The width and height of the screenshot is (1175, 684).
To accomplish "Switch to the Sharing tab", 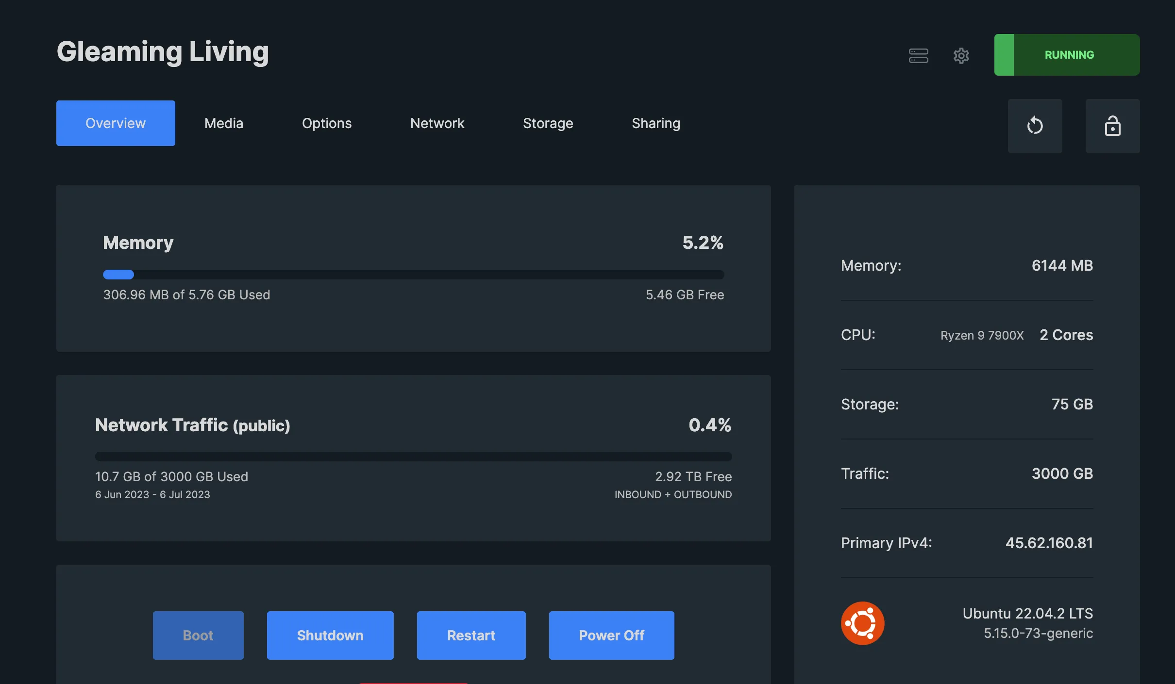I will pyautogui.click(x=655, y=123).
